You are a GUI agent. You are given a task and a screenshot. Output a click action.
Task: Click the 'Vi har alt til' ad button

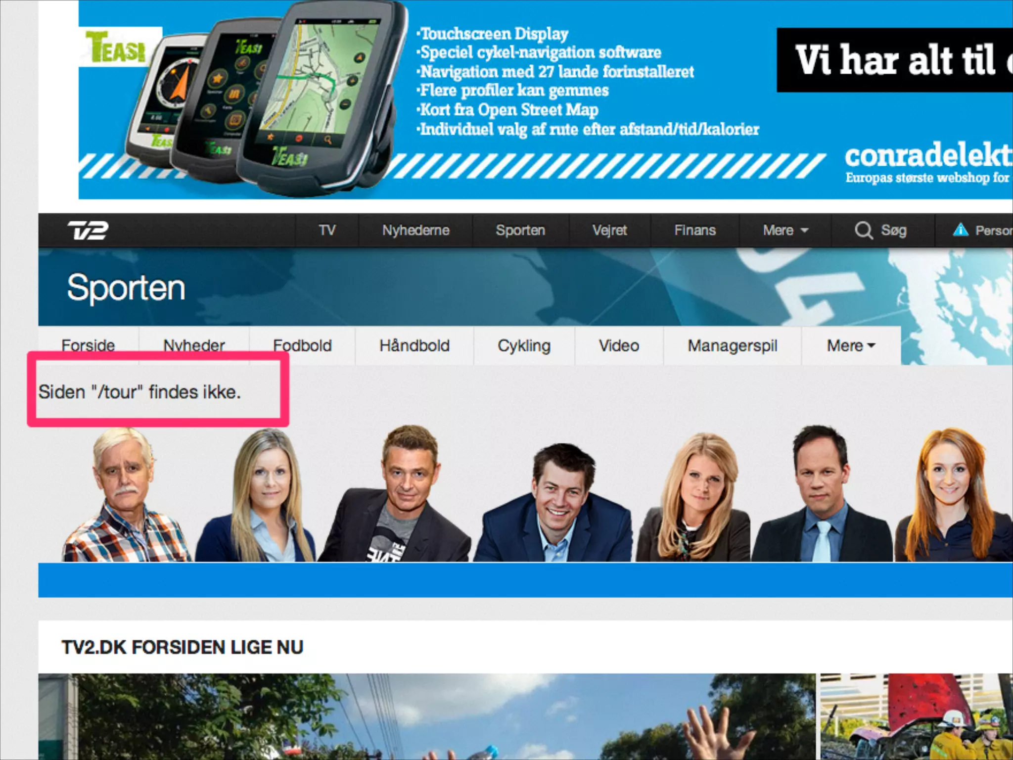coord(895,60)
